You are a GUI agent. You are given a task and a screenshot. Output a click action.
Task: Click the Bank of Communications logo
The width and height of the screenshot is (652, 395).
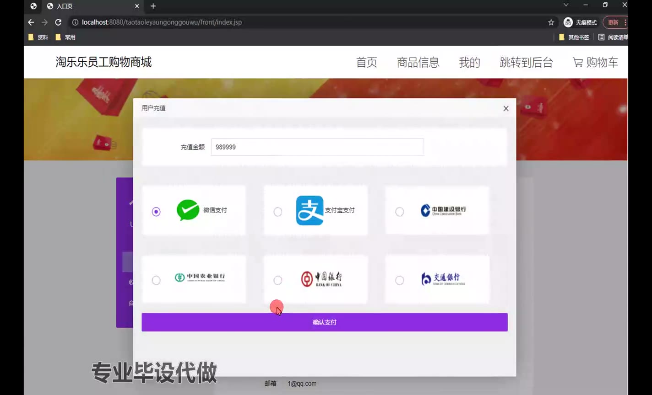point(443,279)
